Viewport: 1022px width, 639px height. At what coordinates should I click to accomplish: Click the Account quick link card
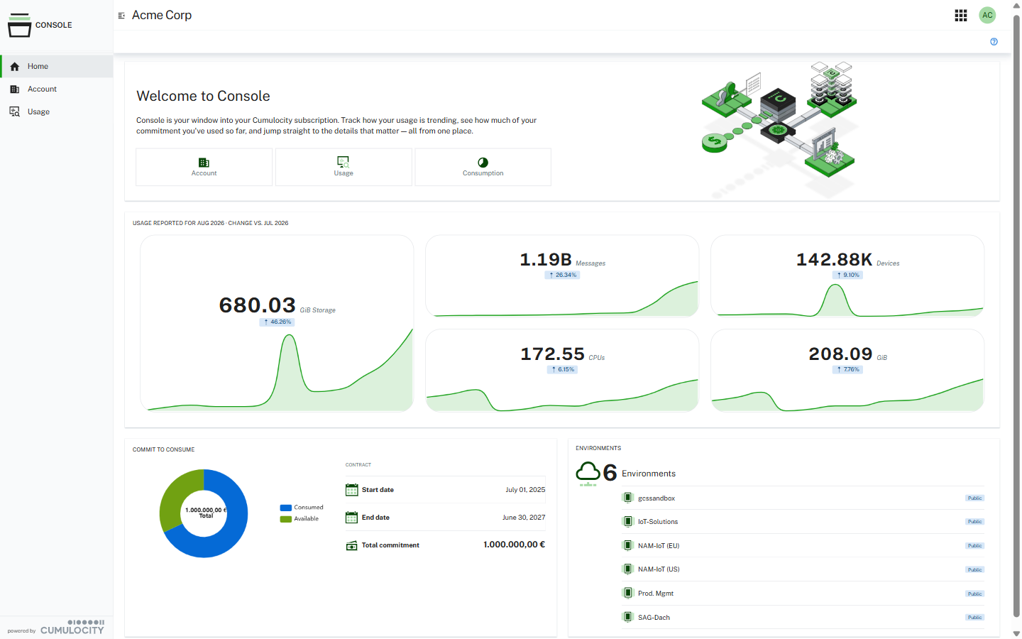[x=204, y=167]
